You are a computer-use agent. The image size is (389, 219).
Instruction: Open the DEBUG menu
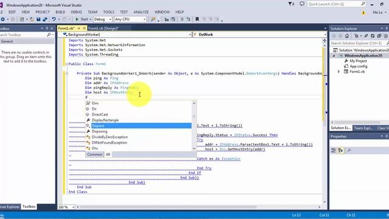point(77,12)
